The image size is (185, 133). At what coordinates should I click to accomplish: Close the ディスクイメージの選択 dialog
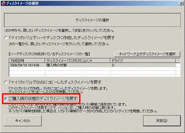(182, 3)
